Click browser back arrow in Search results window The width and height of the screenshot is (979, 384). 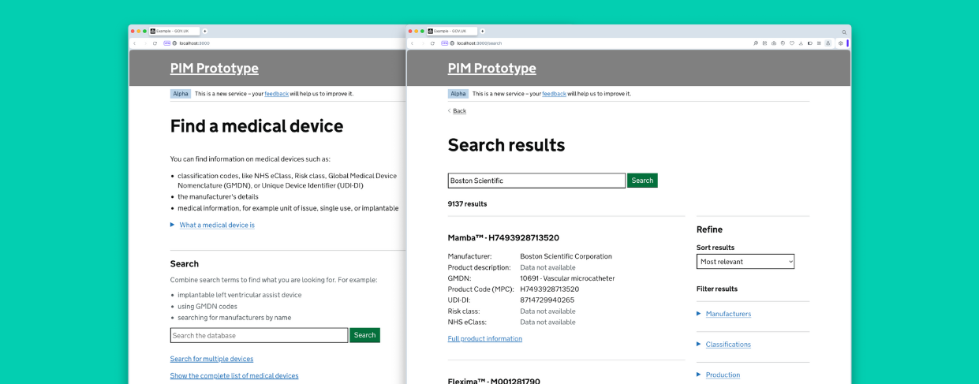(x=412, y=43)
